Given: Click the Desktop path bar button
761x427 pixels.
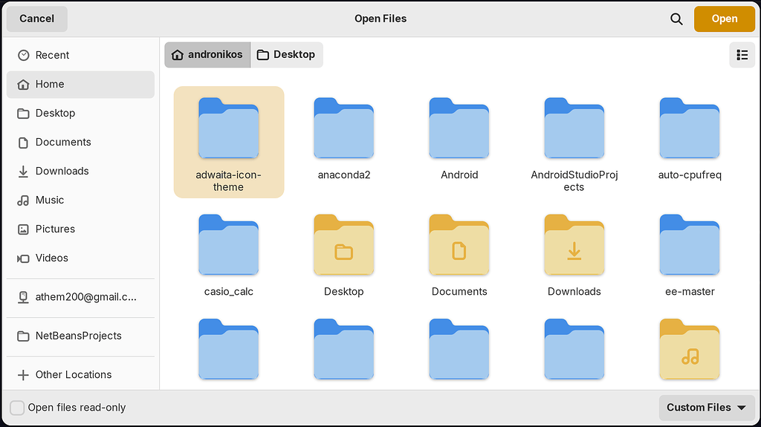Looking at the screenshot, I should [287, 55].
